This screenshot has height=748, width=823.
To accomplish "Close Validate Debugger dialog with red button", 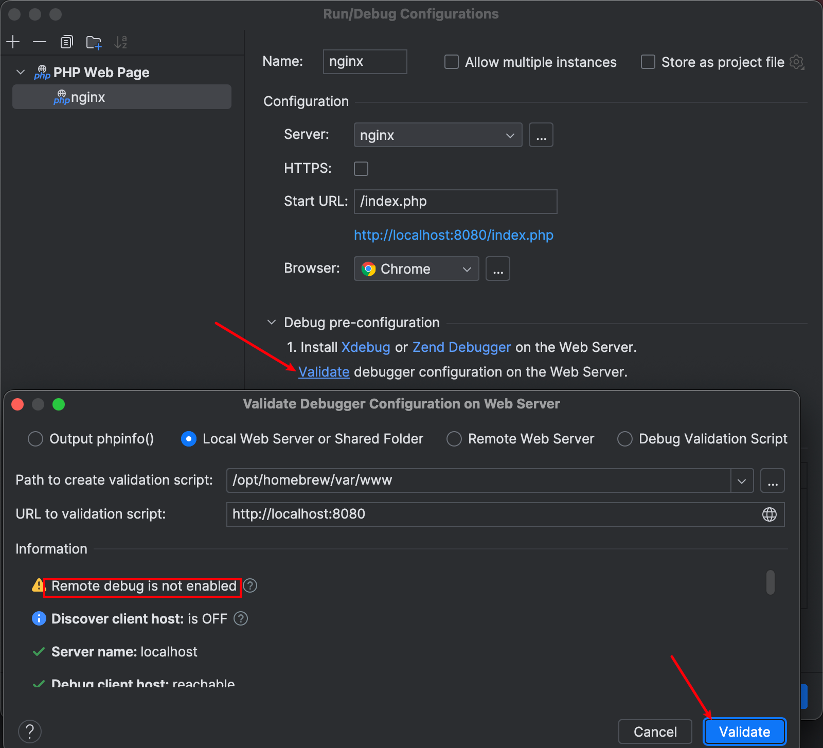I will point(17,404).
